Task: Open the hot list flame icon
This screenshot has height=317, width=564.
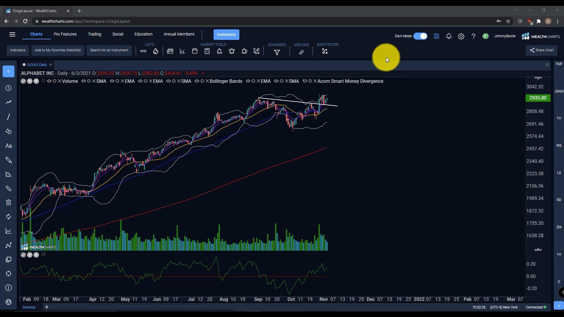Action: point(156,51)
